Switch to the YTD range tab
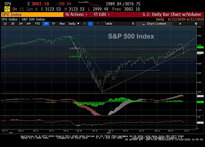The width and height of the screenshot is (205, 147). pos(37,24)
